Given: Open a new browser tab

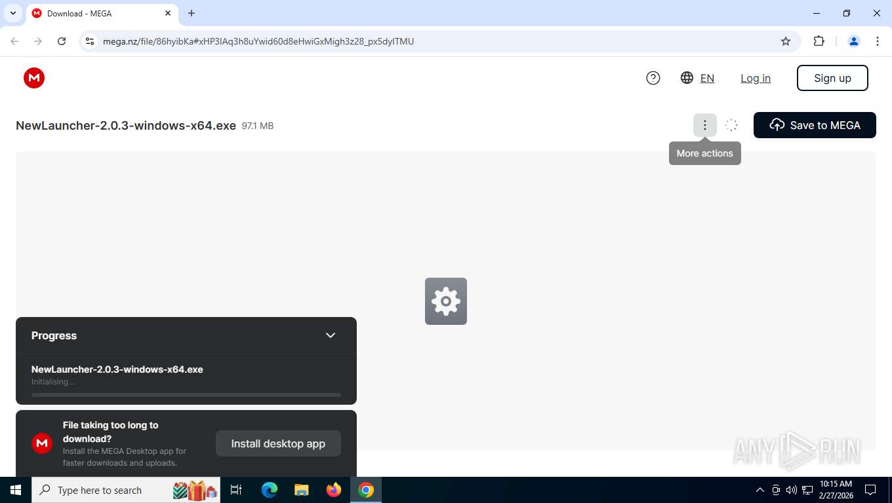Looking at the screenshot, I should (192, 13).
